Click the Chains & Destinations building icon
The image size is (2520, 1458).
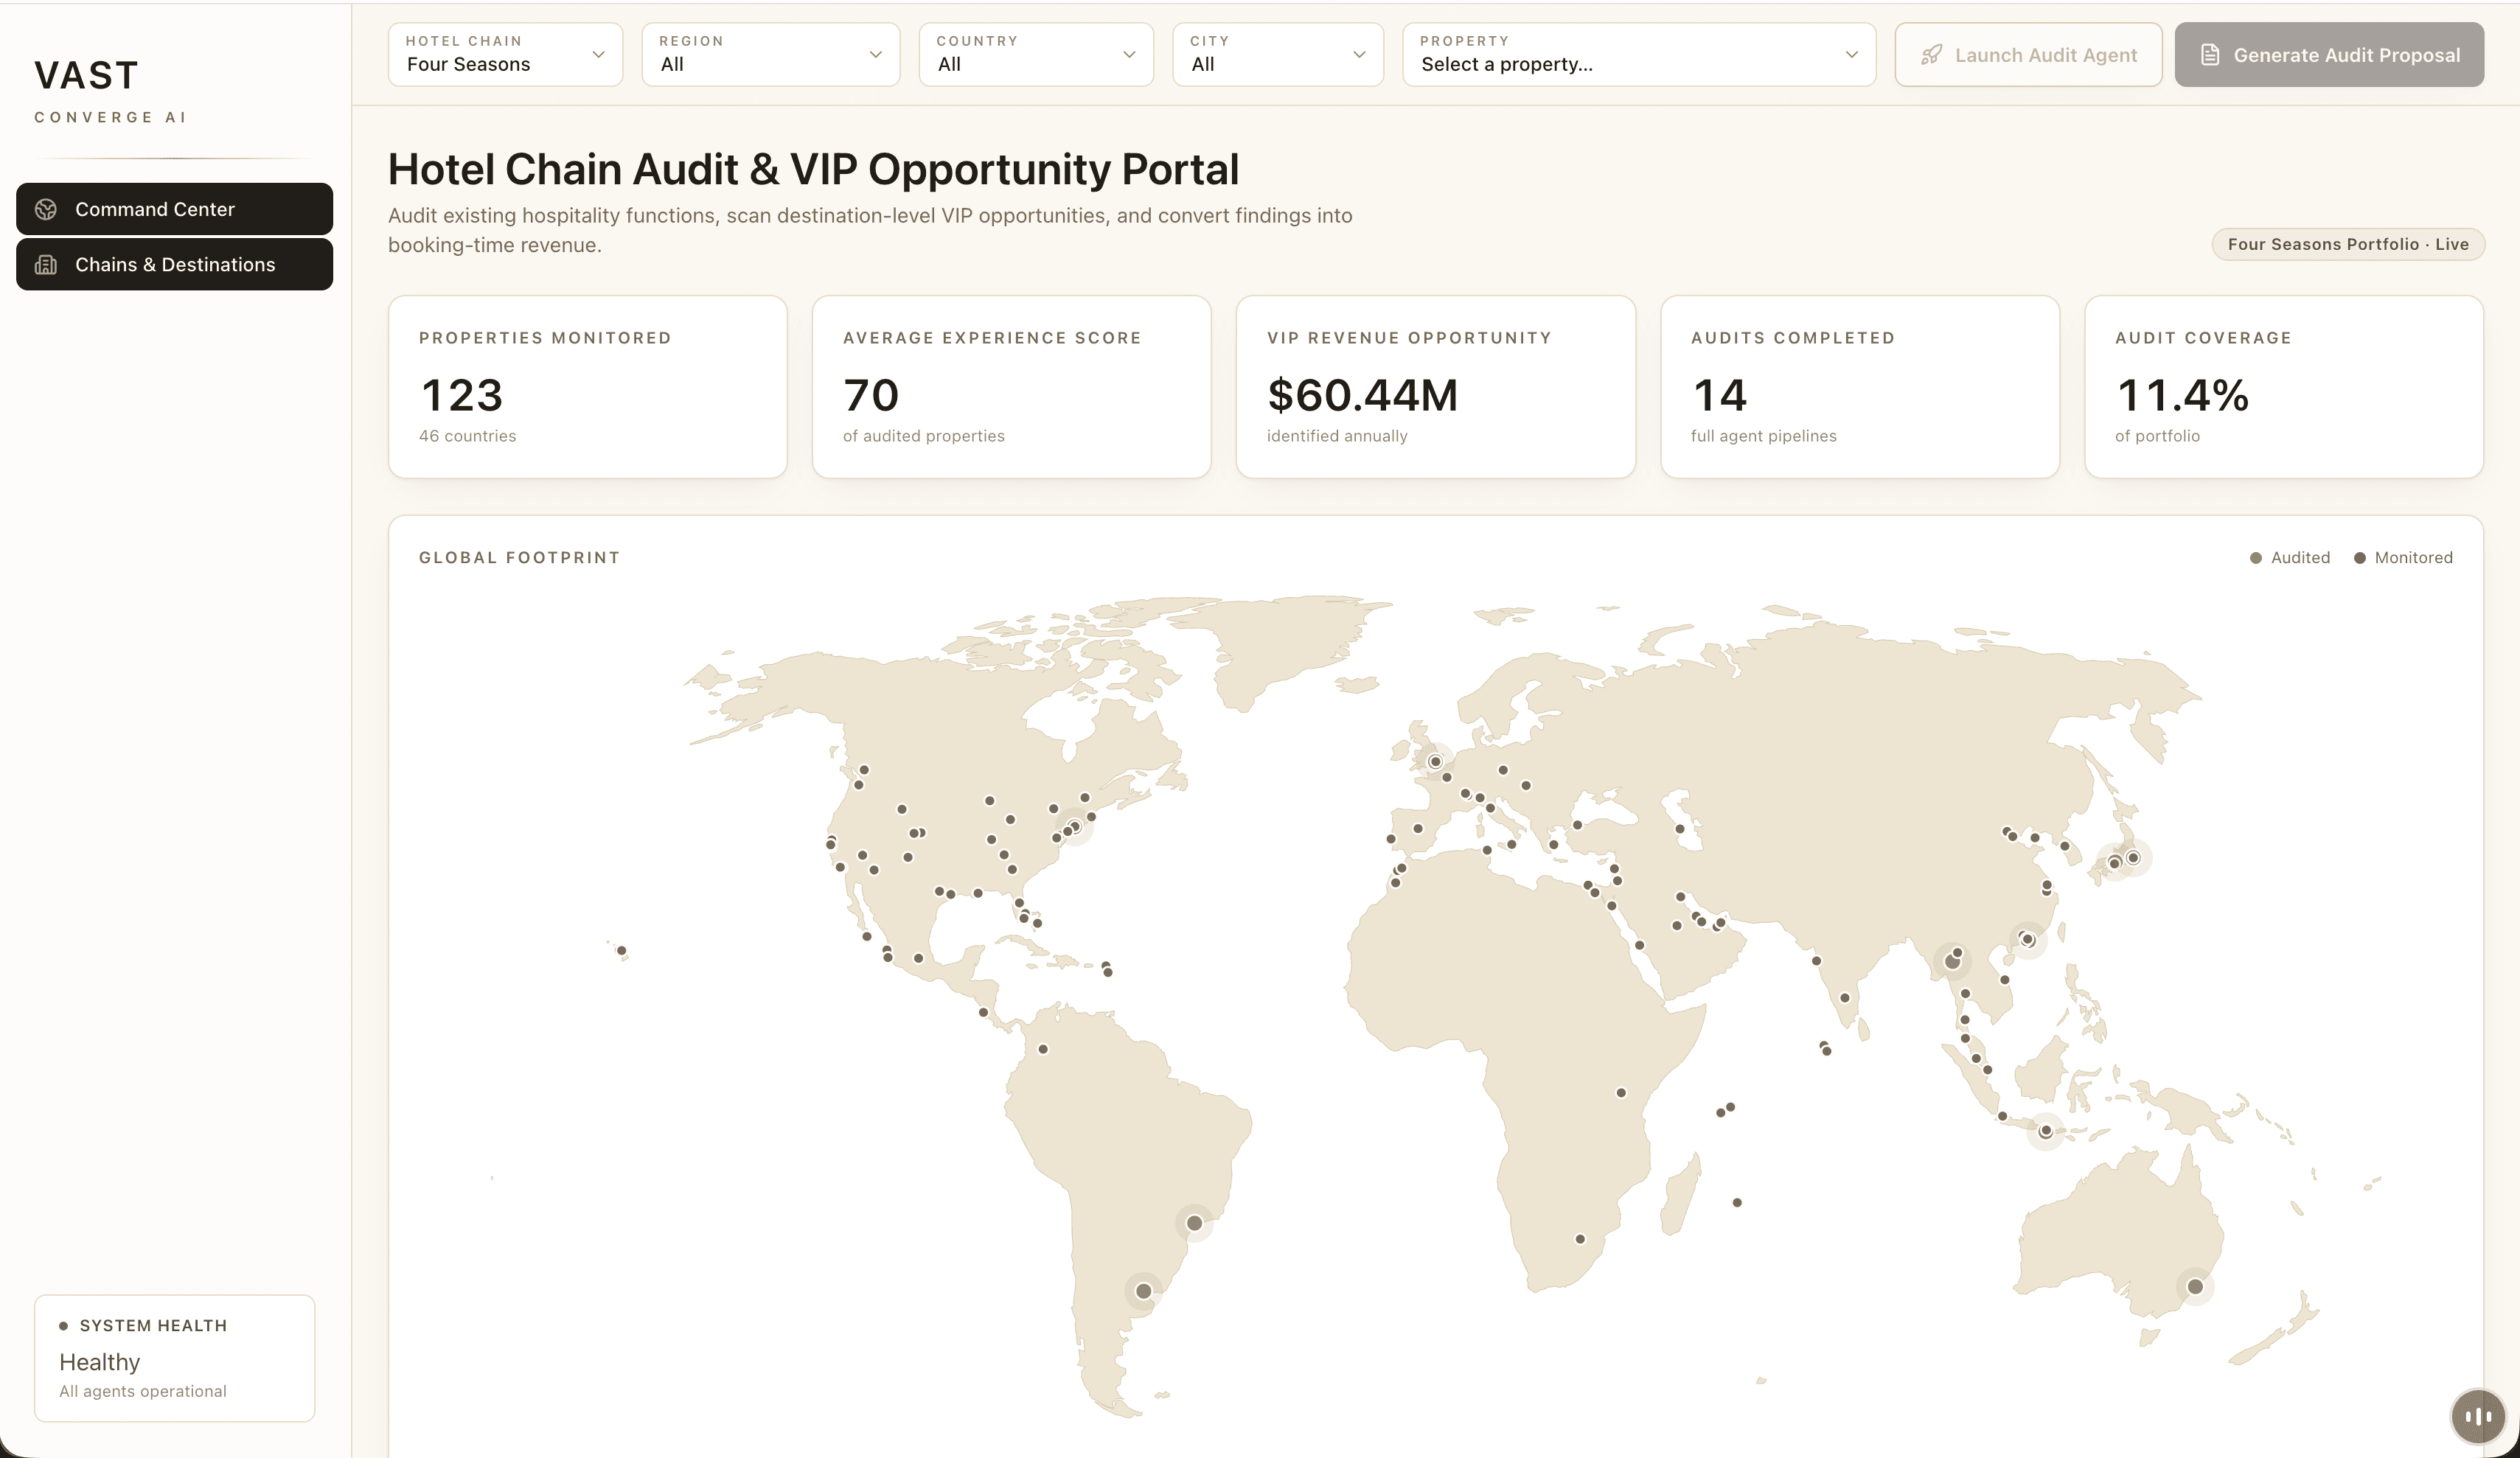pyautogui.click(x=46, y=264)
